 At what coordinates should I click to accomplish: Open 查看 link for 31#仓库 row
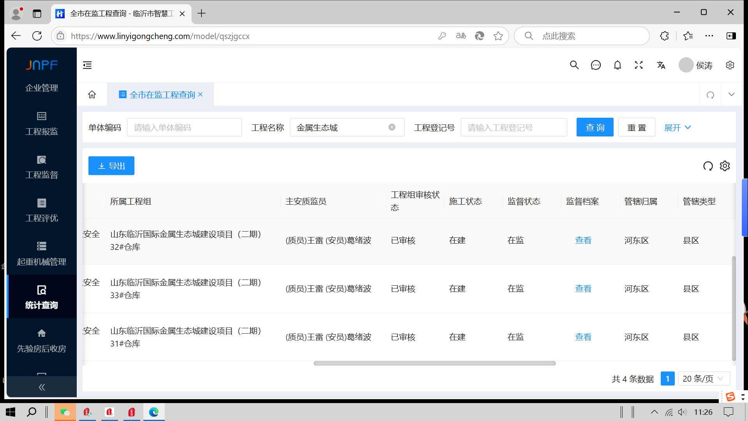(583, 337)
